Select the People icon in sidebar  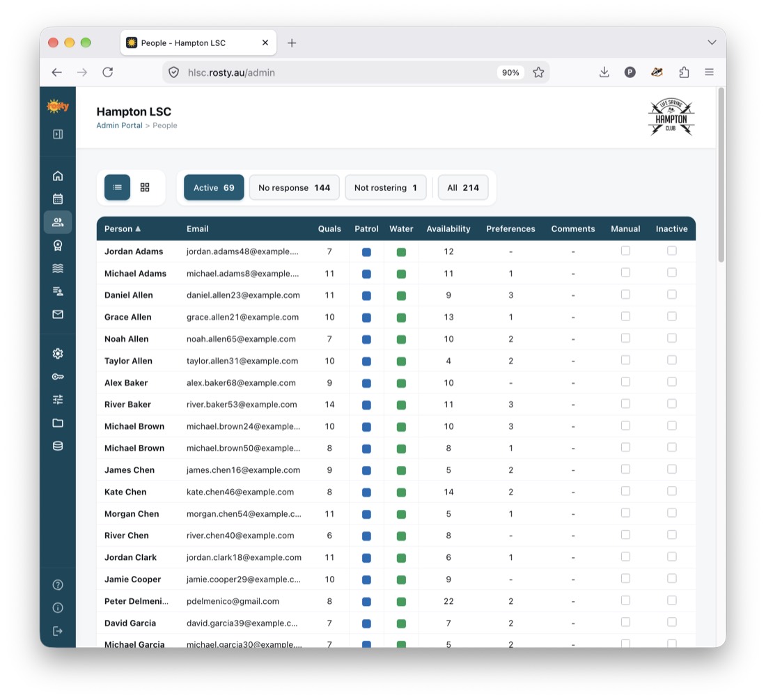click(x=58, y=222)
